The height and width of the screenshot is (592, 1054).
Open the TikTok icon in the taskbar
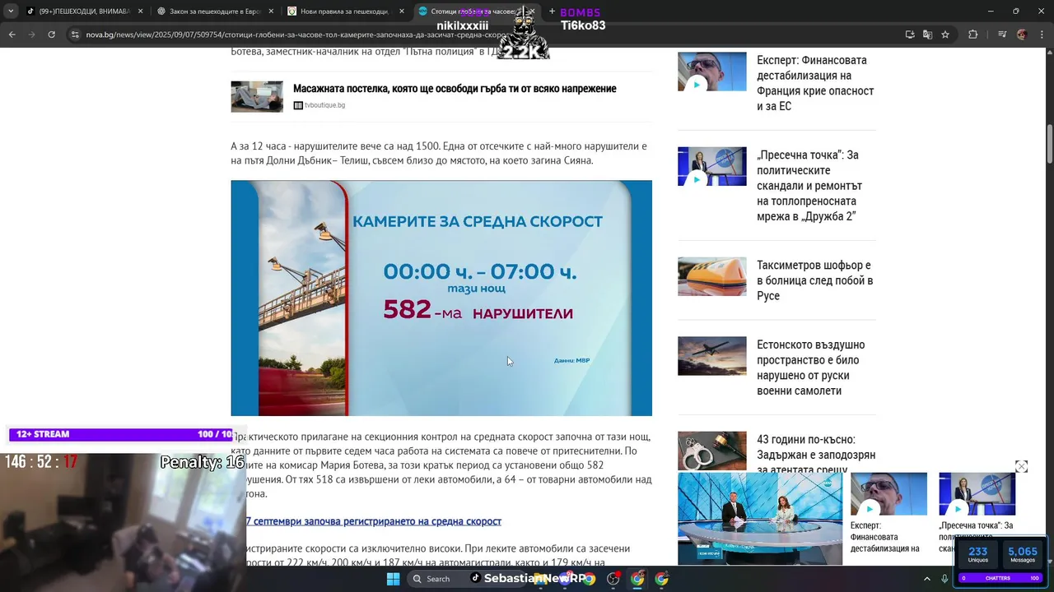tap(475, 578)
